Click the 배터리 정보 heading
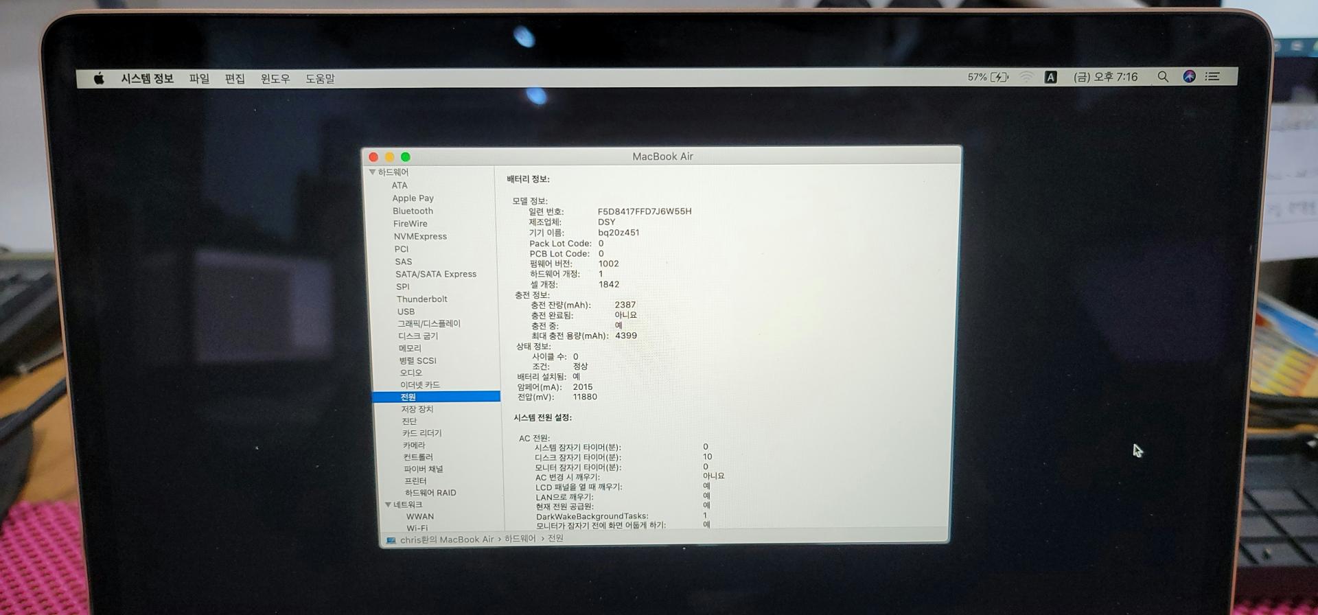 coord(528,179)
